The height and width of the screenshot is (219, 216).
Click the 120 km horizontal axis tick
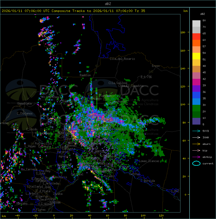point(161,216)
